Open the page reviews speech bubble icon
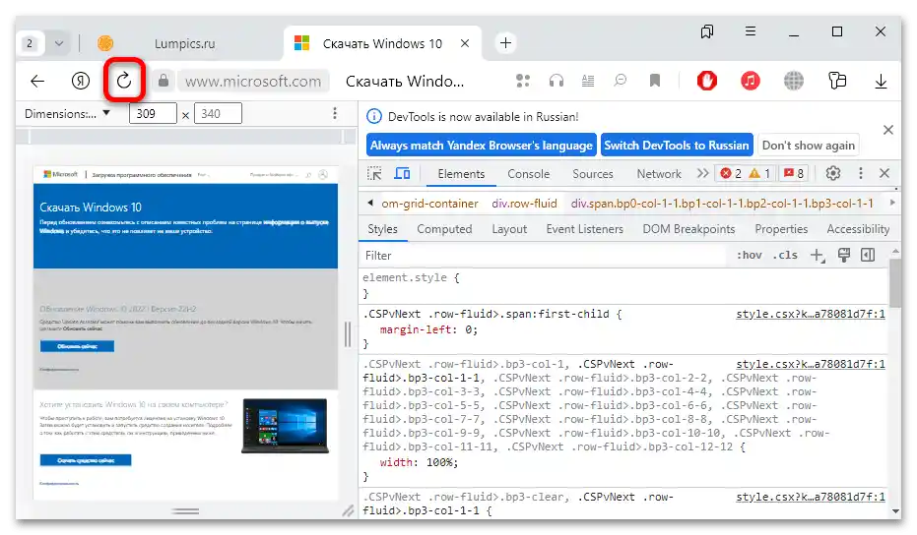The height and width of the screenshot is (535, 917). coord(620,80)
